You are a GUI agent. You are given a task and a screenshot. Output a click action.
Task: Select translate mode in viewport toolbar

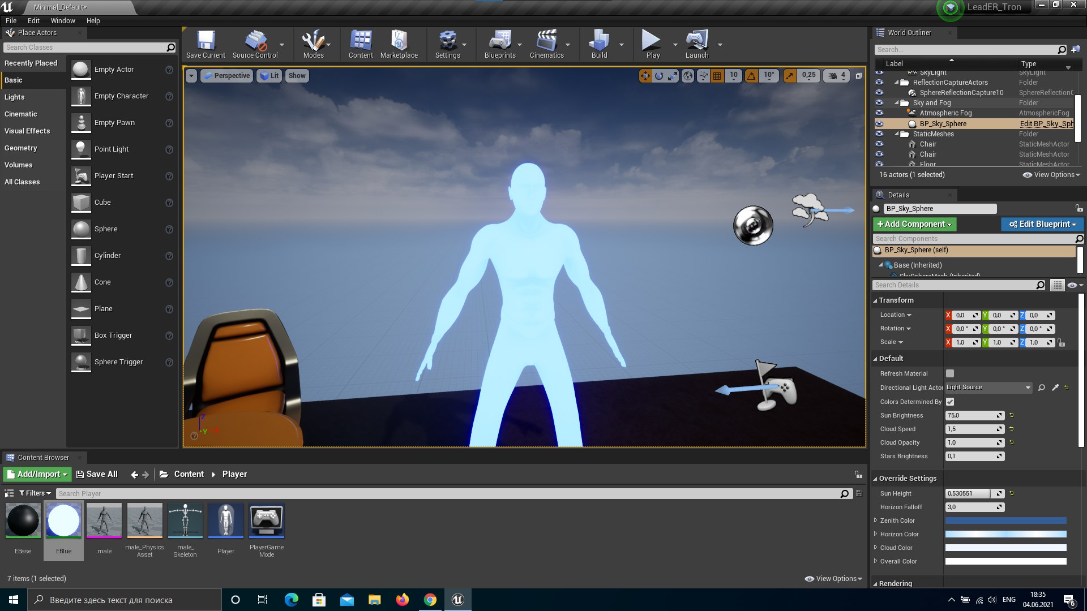[645, 75]
